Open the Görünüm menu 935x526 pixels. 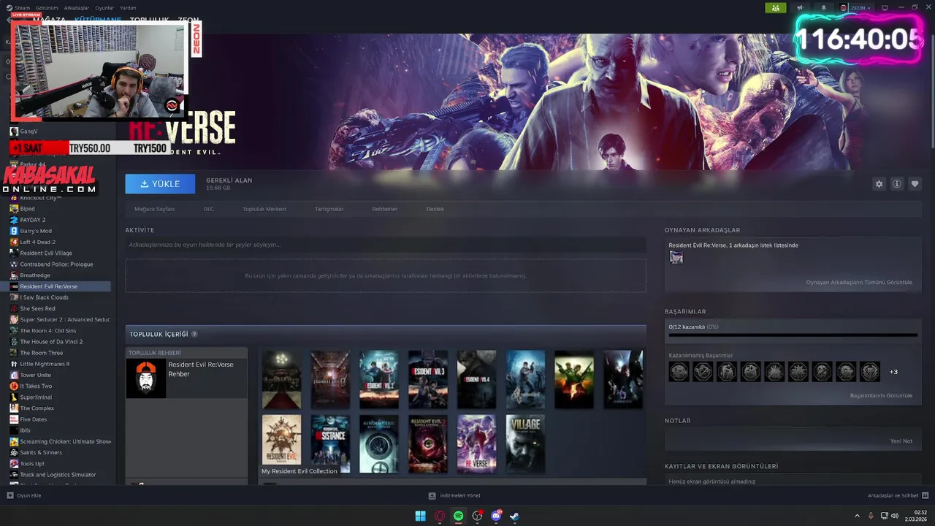[x=47, y=7]
